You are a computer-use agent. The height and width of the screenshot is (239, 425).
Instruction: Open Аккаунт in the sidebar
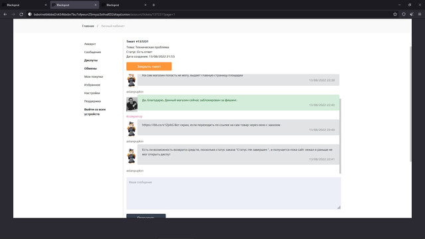click(x=90, y=44)
